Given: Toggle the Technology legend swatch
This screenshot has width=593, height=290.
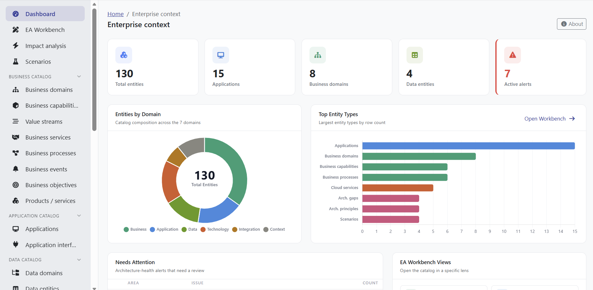Looking at the screenshot, I should click(x=203, y=229).
